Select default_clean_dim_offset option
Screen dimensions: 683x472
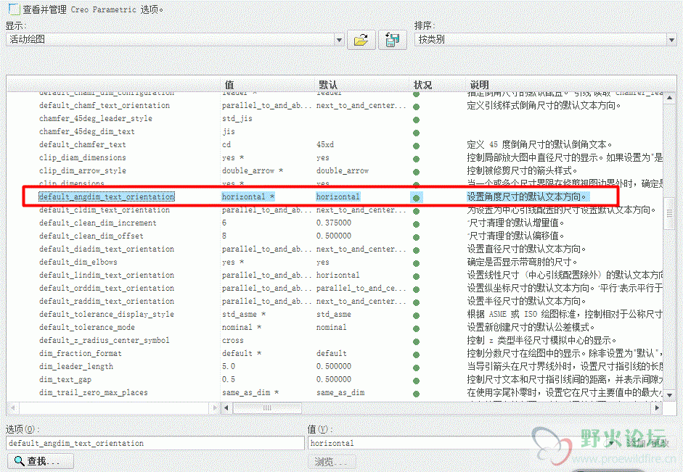click(91, 236)
